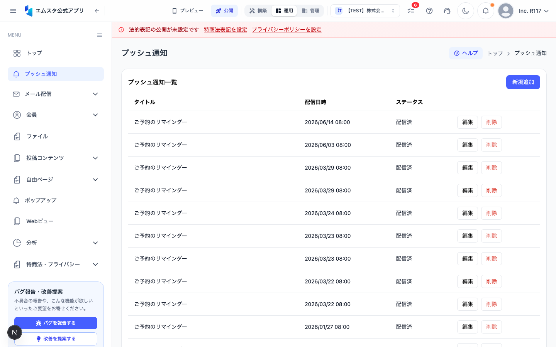Open the checklist tasks icon with badge
The image size is (556, 347).
click(411, 11)
